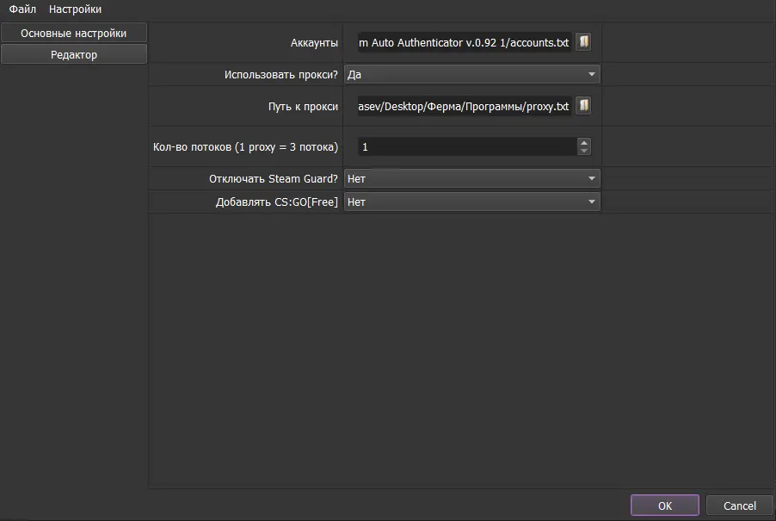Image resolution: width=776 pixels, height=521 pixels.
Task: Click the Использовать прокси? label
Action: [281, 75]
